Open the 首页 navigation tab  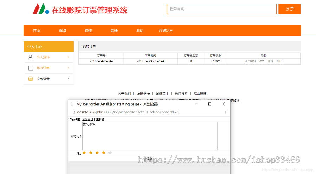pyautogui.click(x=37, y=31)
